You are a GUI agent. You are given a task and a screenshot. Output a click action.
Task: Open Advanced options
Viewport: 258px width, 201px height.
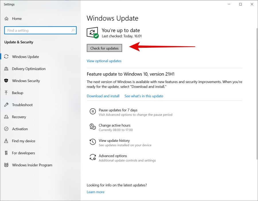113,156
